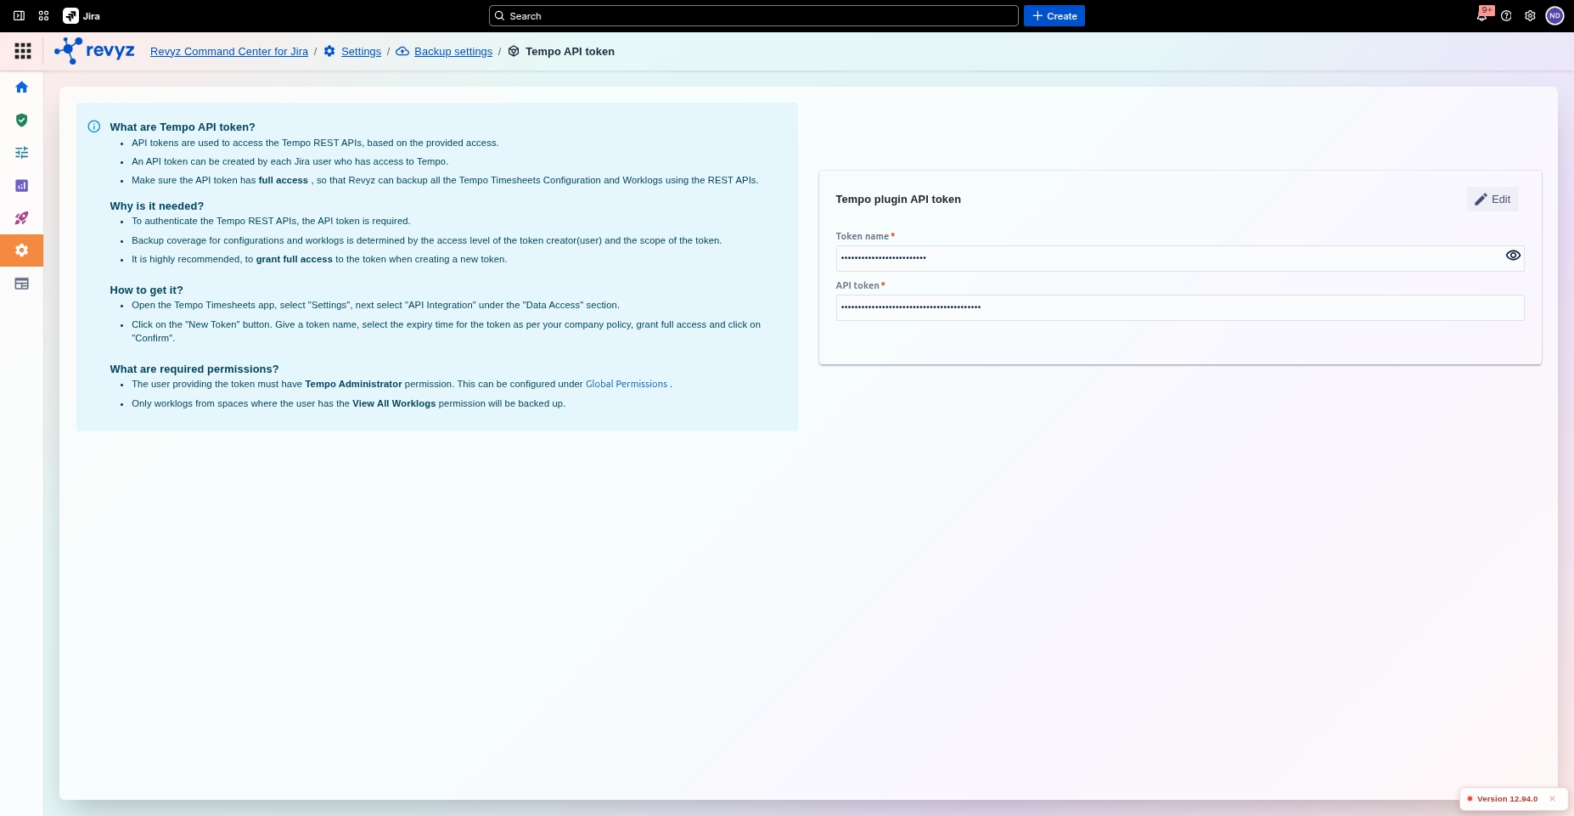
Task: Click the Edit button for Tempo token
Action: click(x=1492, y=200)
